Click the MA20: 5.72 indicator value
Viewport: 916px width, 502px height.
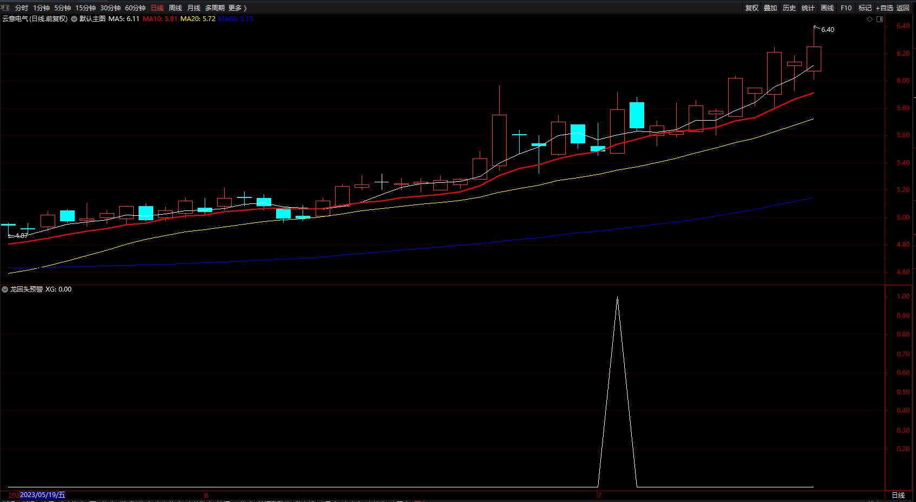(198, 19)
